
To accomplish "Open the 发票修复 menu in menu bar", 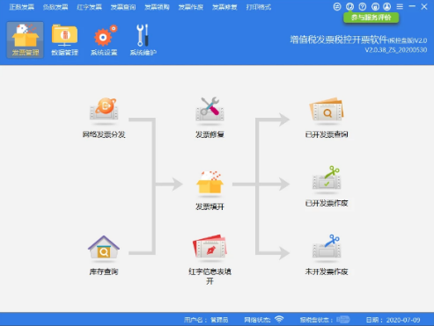I will point(224,7).
